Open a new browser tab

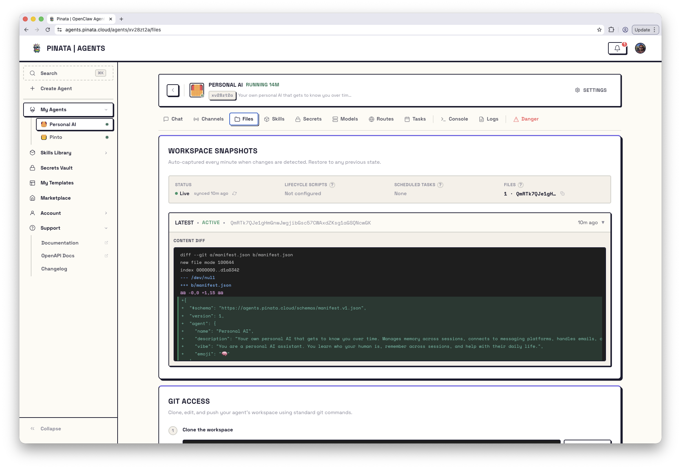coord(121,19)
